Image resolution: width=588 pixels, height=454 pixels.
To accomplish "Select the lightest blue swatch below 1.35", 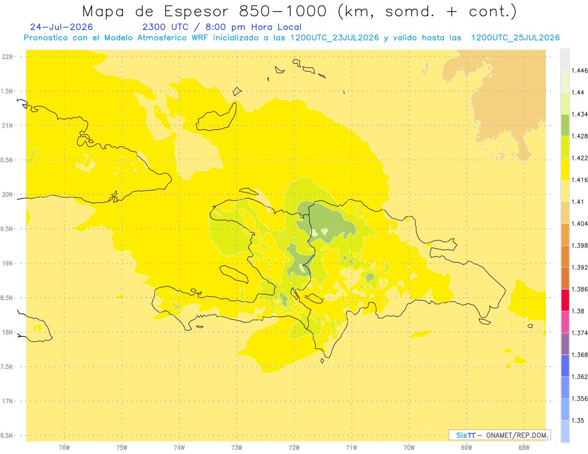I will tap(565, 431).
